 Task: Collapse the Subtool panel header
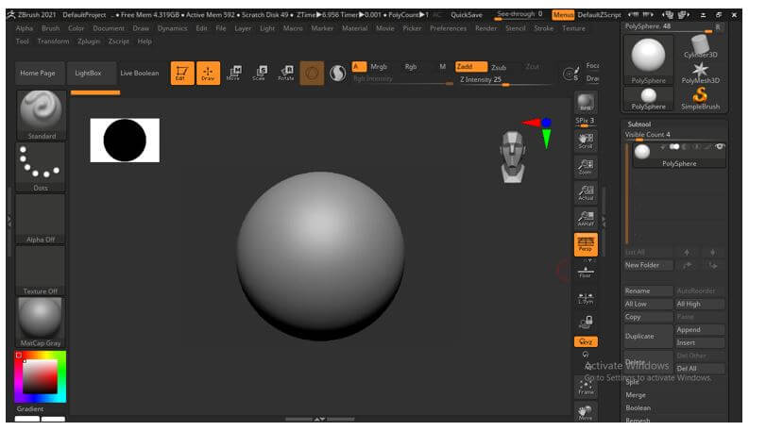tap(639, 124)
